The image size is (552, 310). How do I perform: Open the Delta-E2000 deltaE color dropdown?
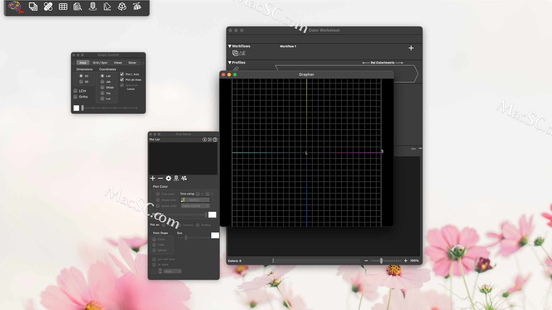point(195,206)
